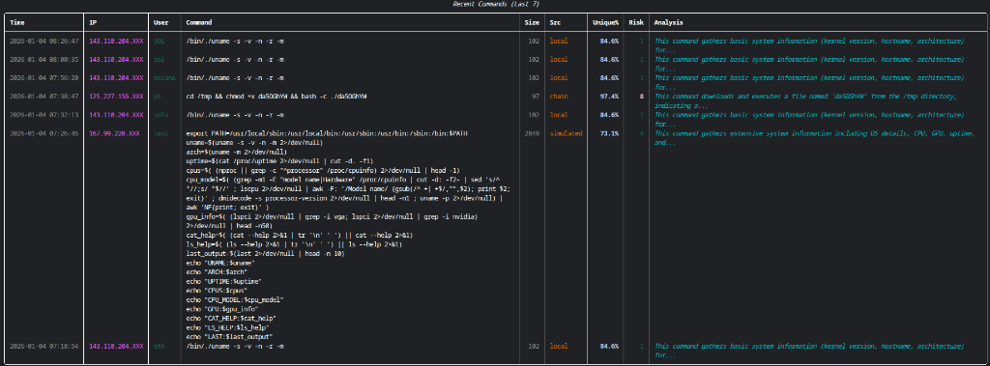Click the 'Recent Commands (Last 7)' title
Image resolution: width=990 pixels, height=366 pixels.
pyautogui.click(x=496, y=5)
